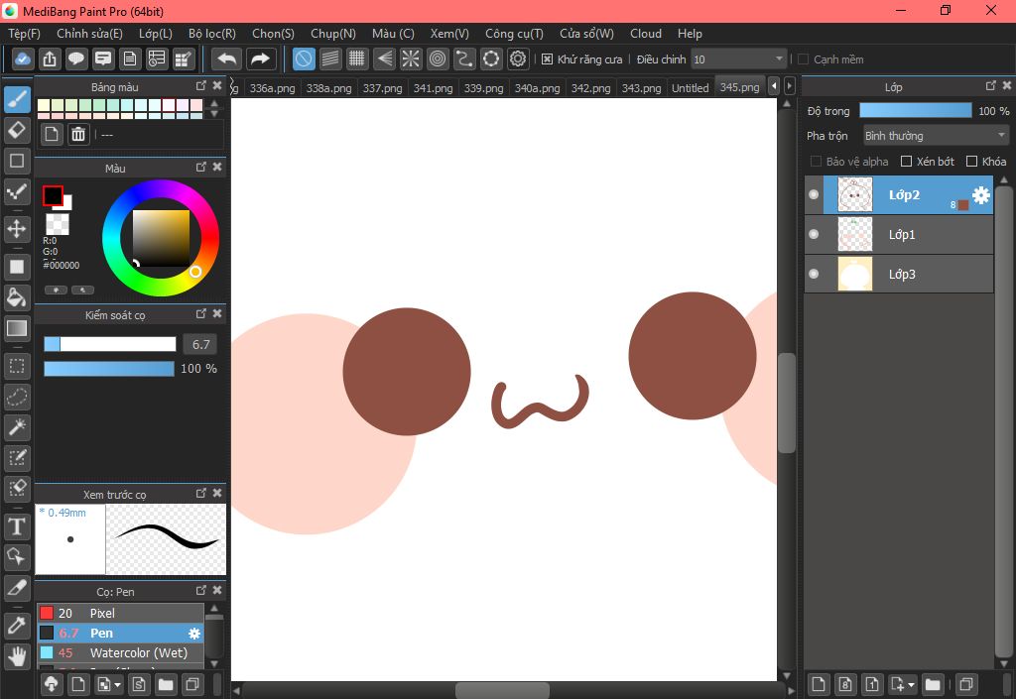Choose the Text tool
This screenshot has height=699, width=1016.
(x=17, y=525)
